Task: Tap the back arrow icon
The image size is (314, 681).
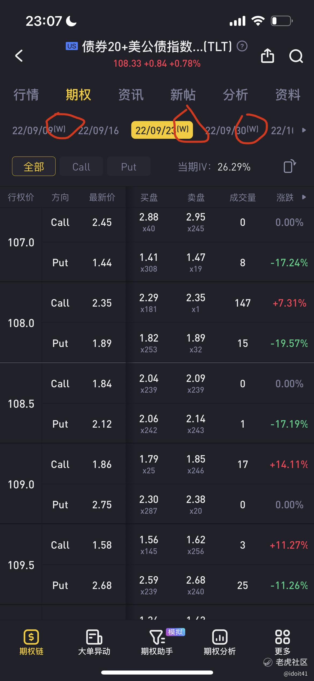Action: (19, 56)
